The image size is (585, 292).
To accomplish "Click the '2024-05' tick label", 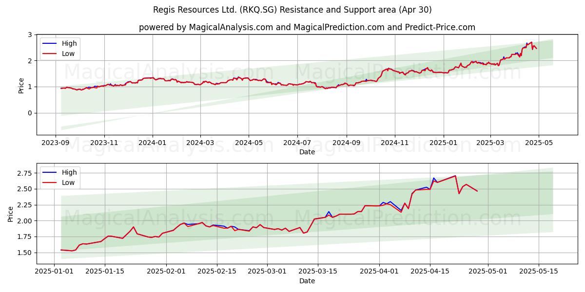I will [249, 143].
